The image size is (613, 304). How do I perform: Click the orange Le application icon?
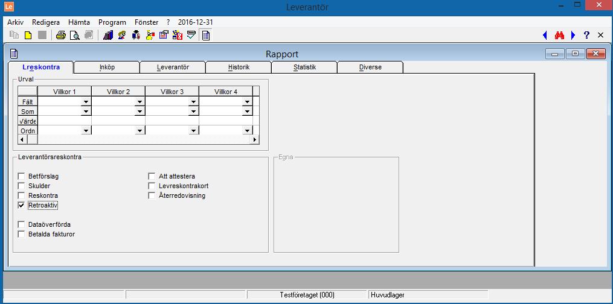point(8,7)
